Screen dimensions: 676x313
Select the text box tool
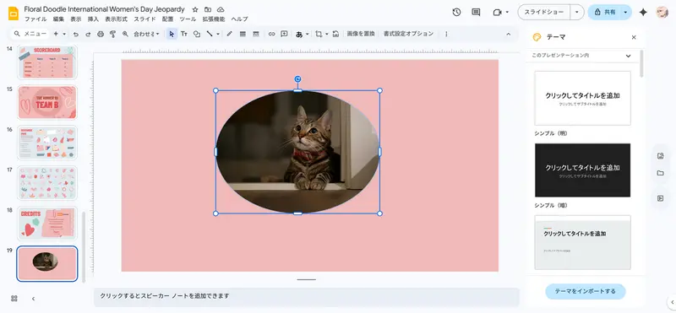pos(184,34)
